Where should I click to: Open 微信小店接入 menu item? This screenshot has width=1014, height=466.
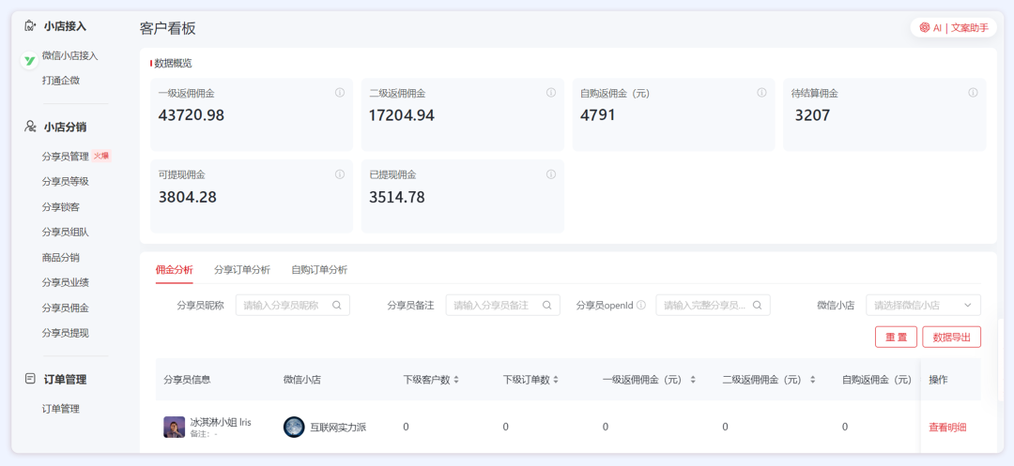69,56
